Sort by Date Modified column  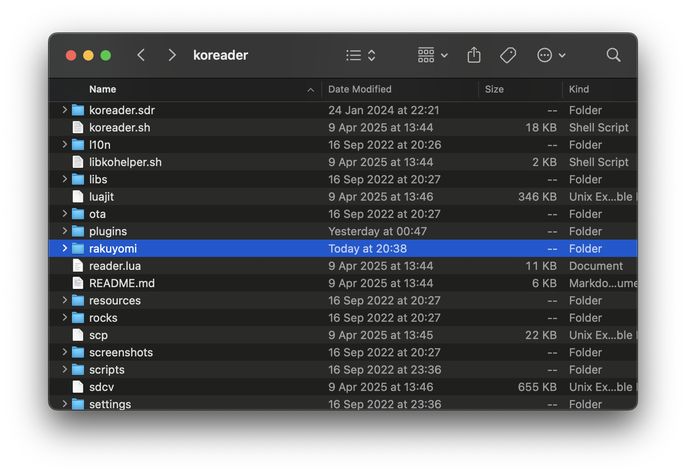[x=359, y=90]
